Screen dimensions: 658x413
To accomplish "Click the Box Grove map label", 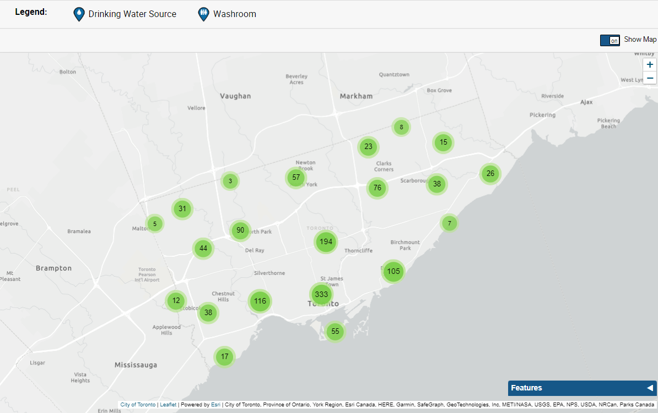I will (x=439, y=91).
